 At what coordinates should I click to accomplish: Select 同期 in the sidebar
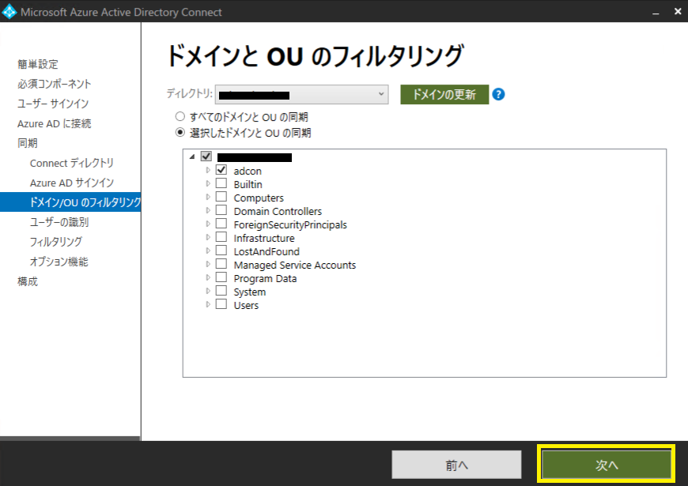pos(27,143)
